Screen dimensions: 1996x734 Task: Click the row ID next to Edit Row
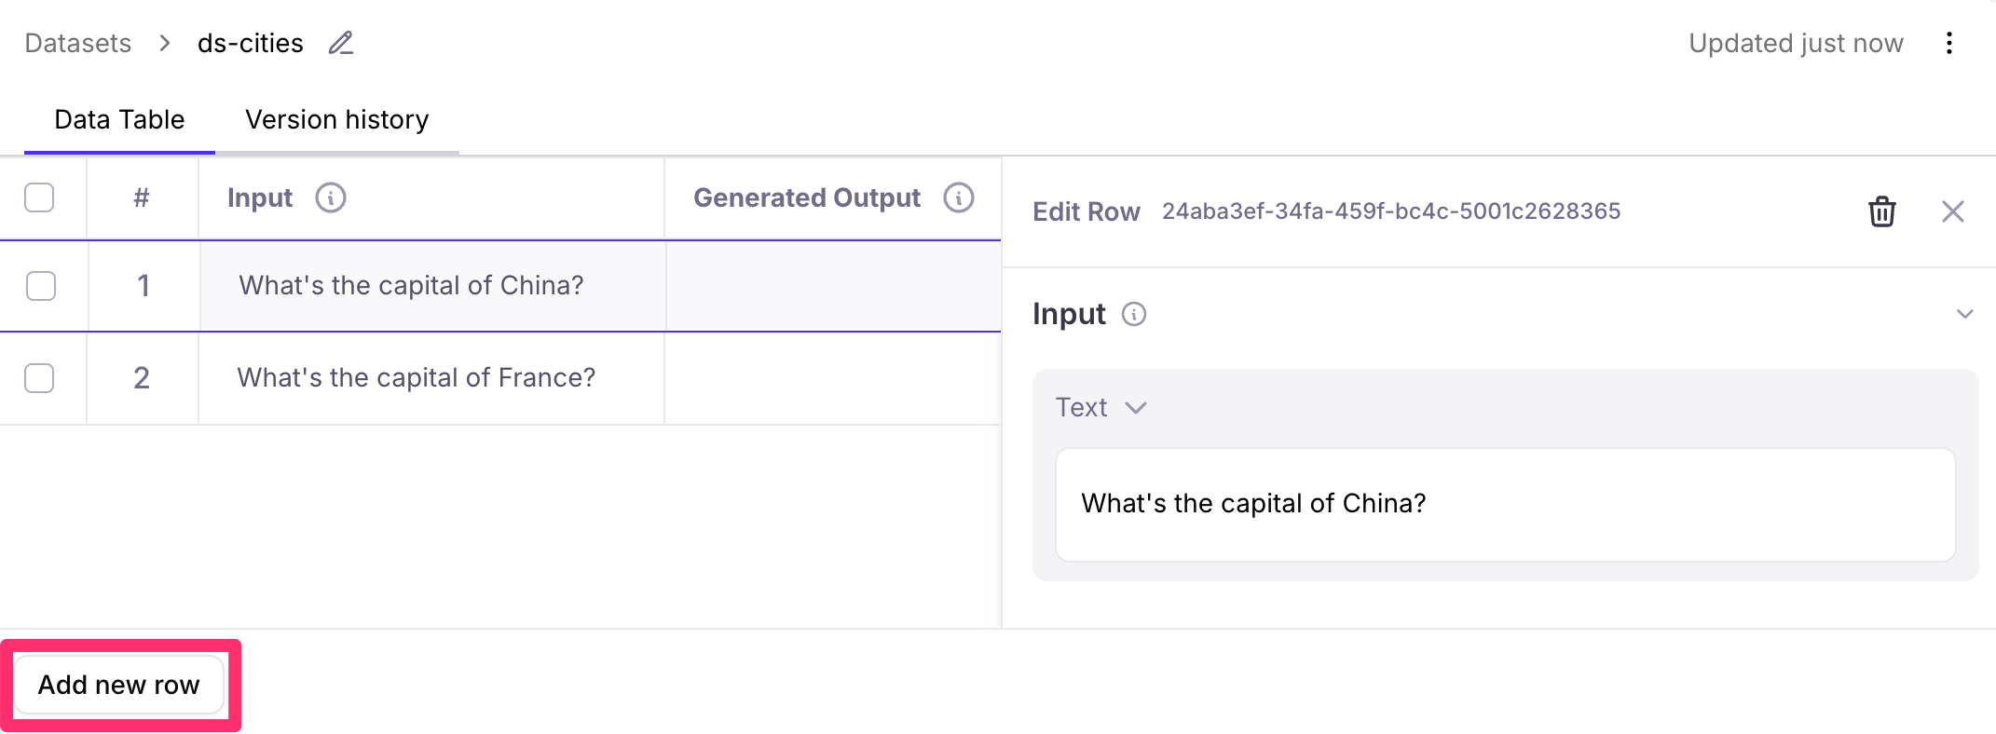tap(1390, 211)
